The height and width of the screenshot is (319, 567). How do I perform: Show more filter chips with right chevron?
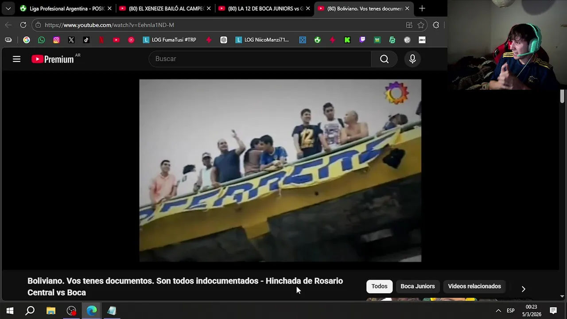click(523, 289)
